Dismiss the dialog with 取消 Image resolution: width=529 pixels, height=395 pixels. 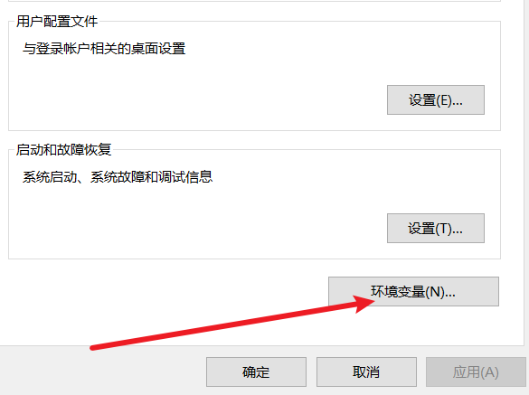click(x=366, y=371)
